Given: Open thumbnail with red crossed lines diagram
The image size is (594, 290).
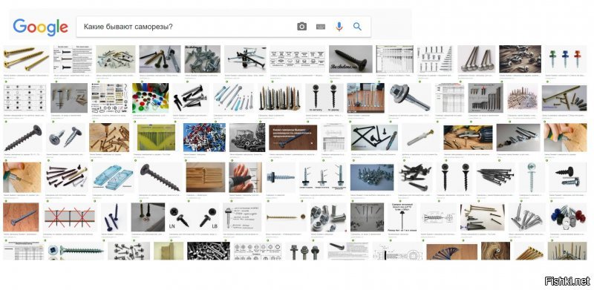Looking at the screenshot, I should point(69,217).
